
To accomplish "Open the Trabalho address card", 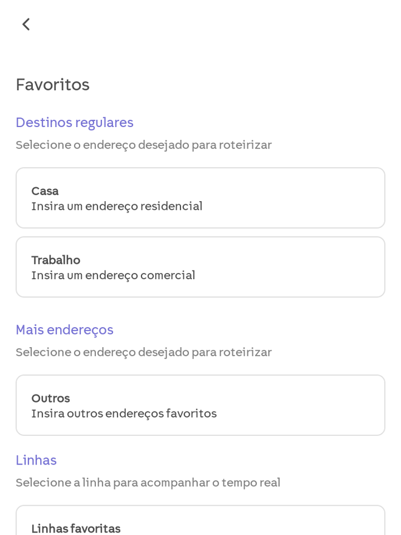I will click(200, 267).
